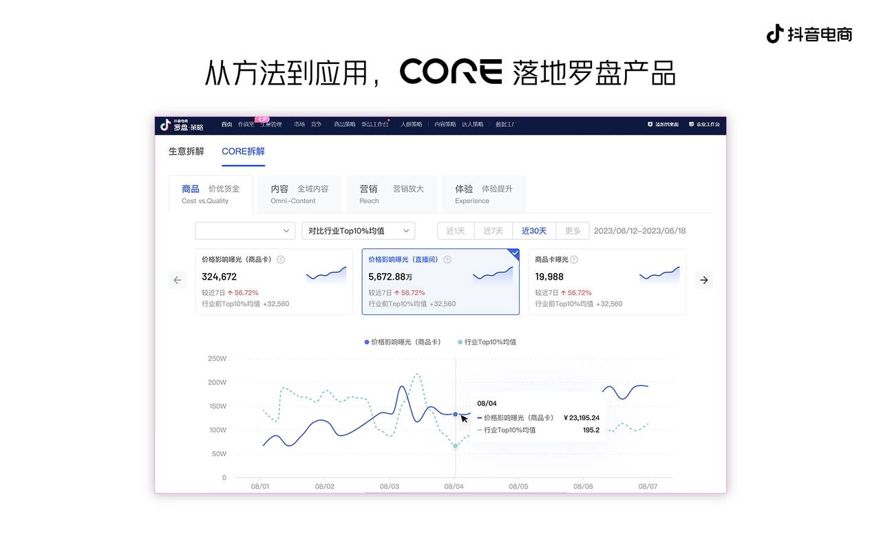
Task: Choose the 近1天 time range button
Action: pos(456,231)
